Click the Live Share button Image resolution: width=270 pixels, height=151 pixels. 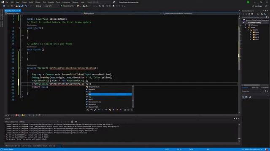point(257,6)
